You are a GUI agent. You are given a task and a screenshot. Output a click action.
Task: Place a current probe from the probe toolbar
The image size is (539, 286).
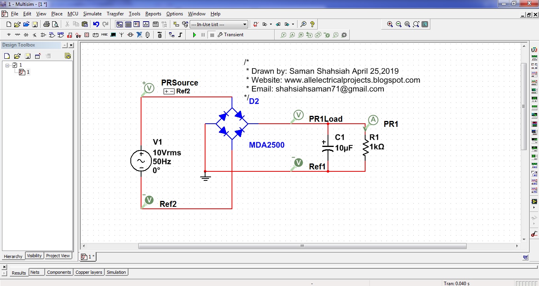click(293, 35)
